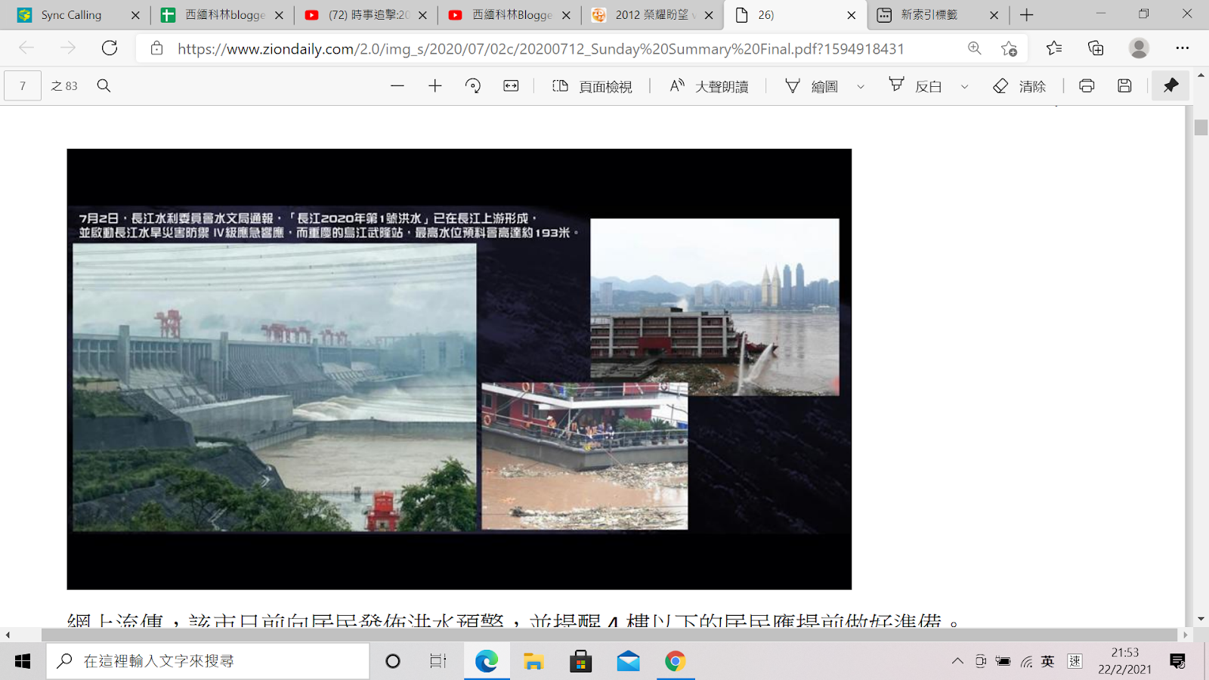1209x680 pixels.
Task: Click the browser forward arrow
Action: coord(68,48)
